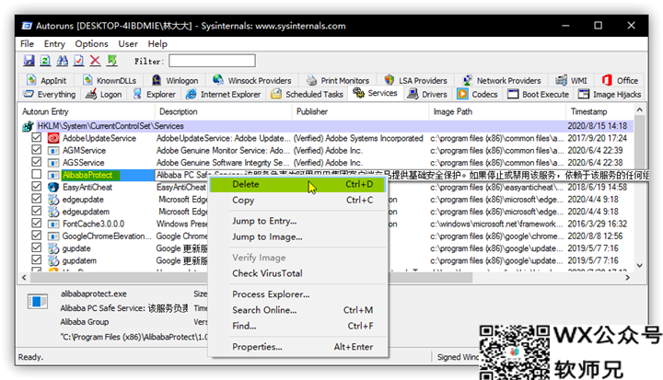
Task: Switch to the Drivers tab
Action: click(427, 94)
